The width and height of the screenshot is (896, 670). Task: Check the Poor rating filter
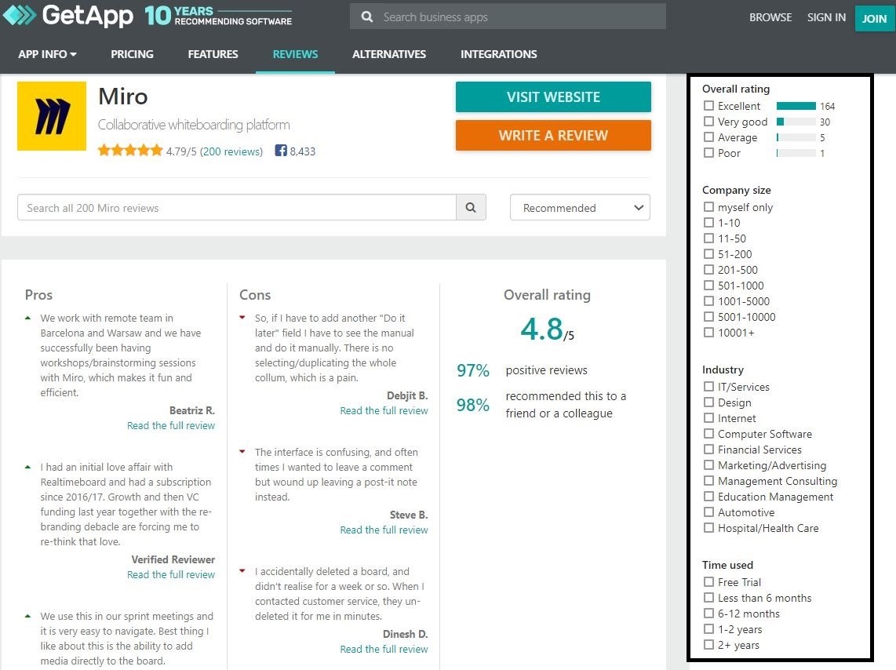[708, 152]
